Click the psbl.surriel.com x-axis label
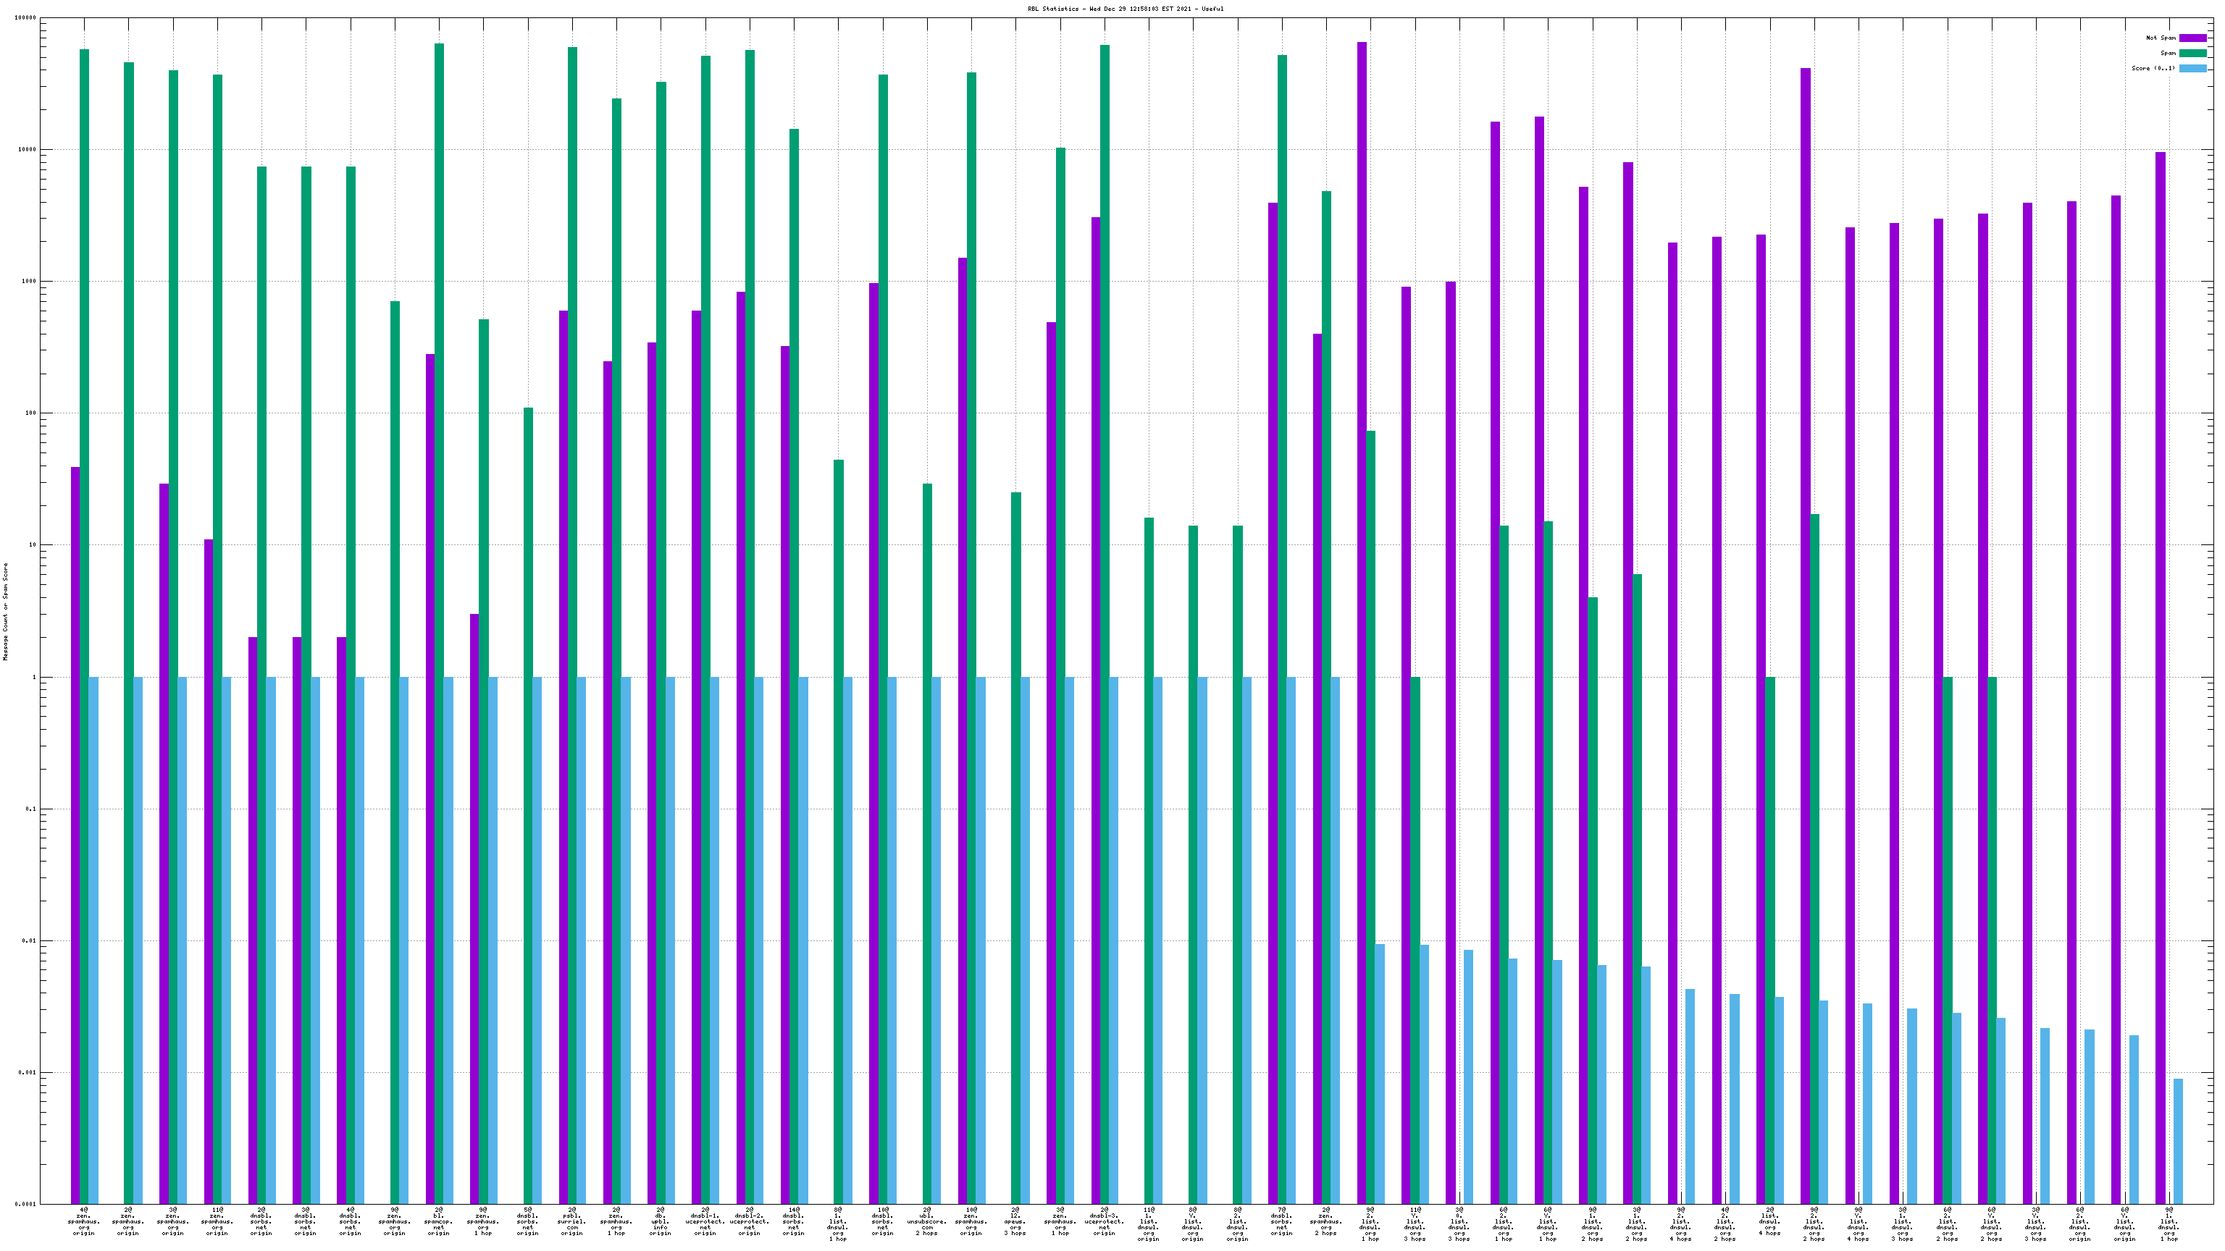 point(571,1221)
